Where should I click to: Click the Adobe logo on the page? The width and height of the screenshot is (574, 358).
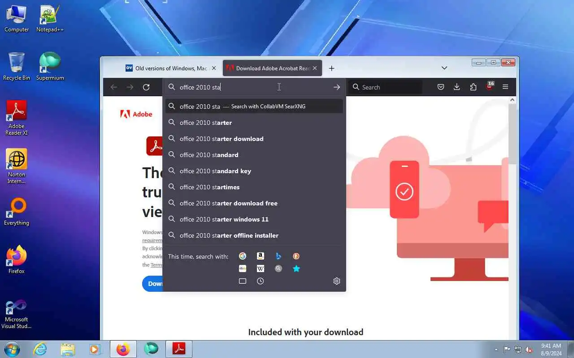[x=136, y=114]
